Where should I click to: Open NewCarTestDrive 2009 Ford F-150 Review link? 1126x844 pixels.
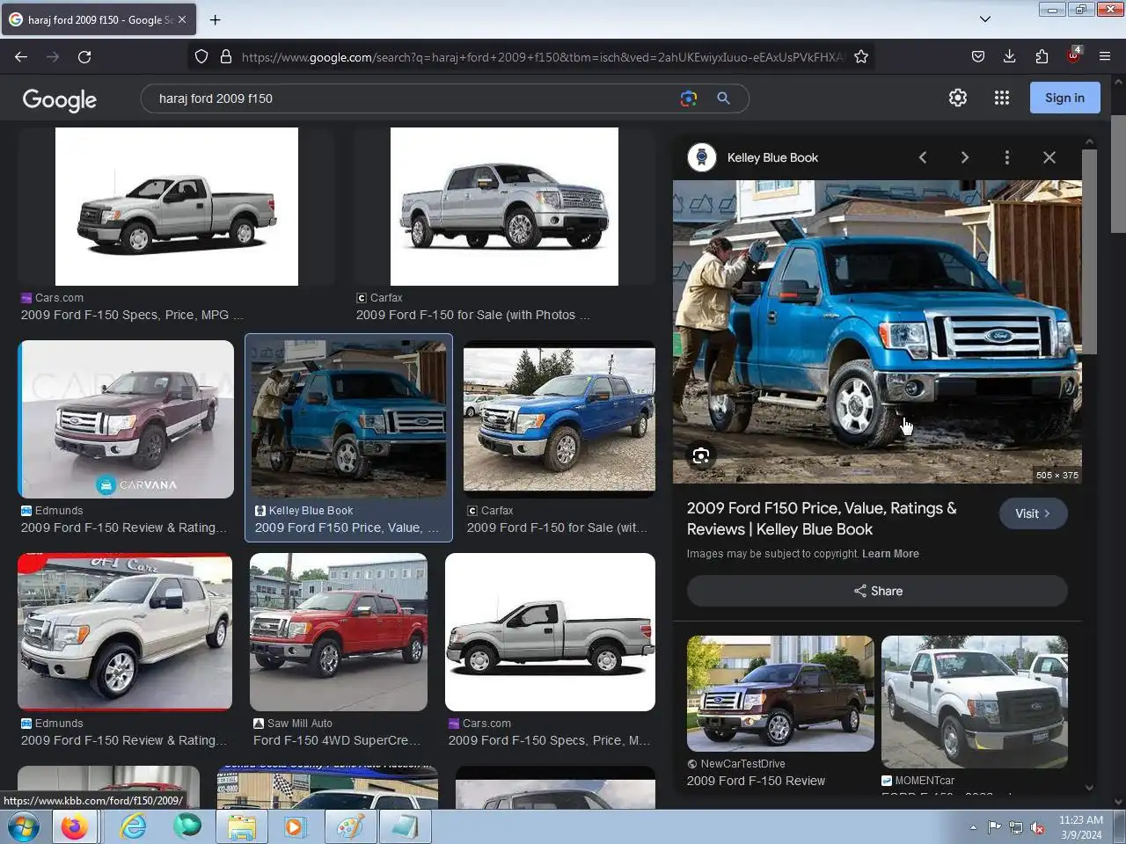point(756,781)
